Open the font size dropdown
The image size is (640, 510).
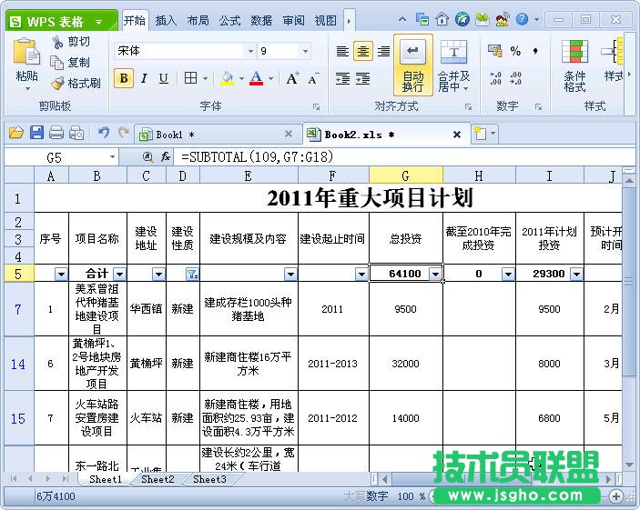305,52
